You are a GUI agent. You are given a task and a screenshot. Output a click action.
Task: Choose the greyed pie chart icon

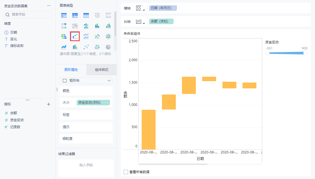coord(108,47)
